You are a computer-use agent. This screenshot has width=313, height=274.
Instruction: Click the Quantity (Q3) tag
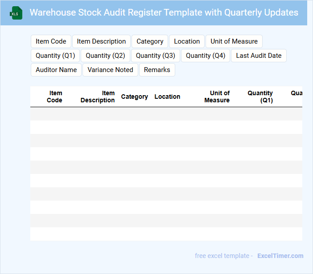[156, 56]
